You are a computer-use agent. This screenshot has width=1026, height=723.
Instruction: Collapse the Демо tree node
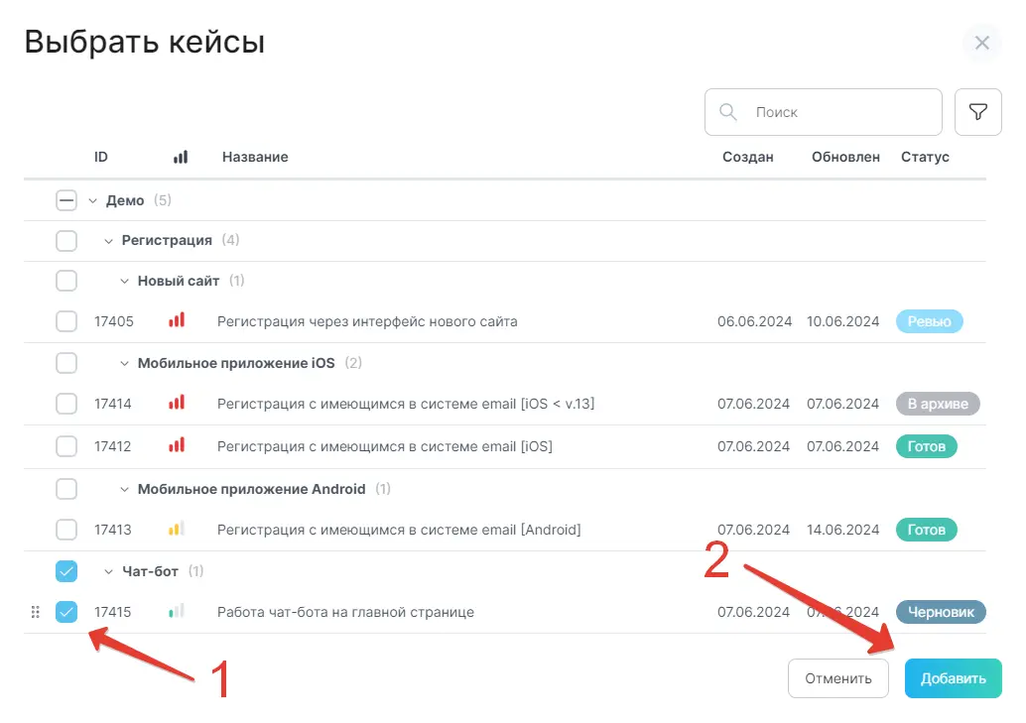pyautogui.click(x=92, y=199)
